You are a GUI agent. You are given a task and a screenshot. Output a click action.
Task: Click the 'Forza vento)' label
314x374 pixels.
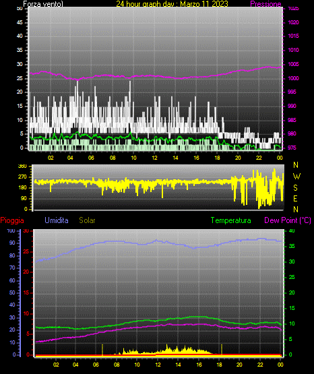[43, 4]
